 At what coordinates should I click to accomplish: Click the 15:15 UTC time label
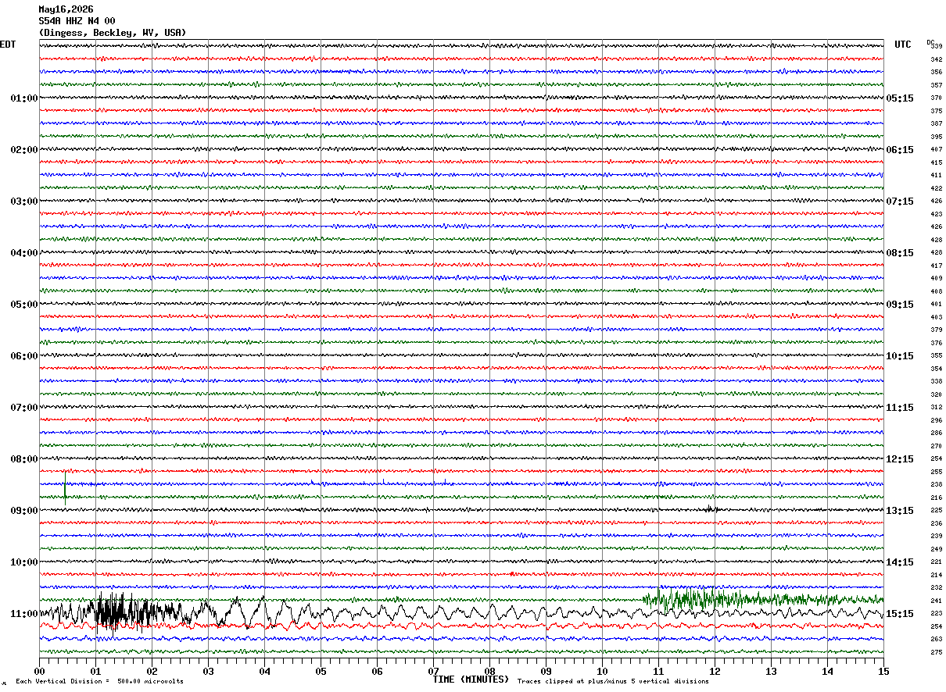pos(900,614)
